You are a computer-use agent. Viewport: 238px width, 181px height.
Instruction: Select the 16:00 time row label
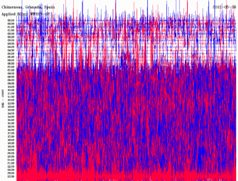point(11,127)
